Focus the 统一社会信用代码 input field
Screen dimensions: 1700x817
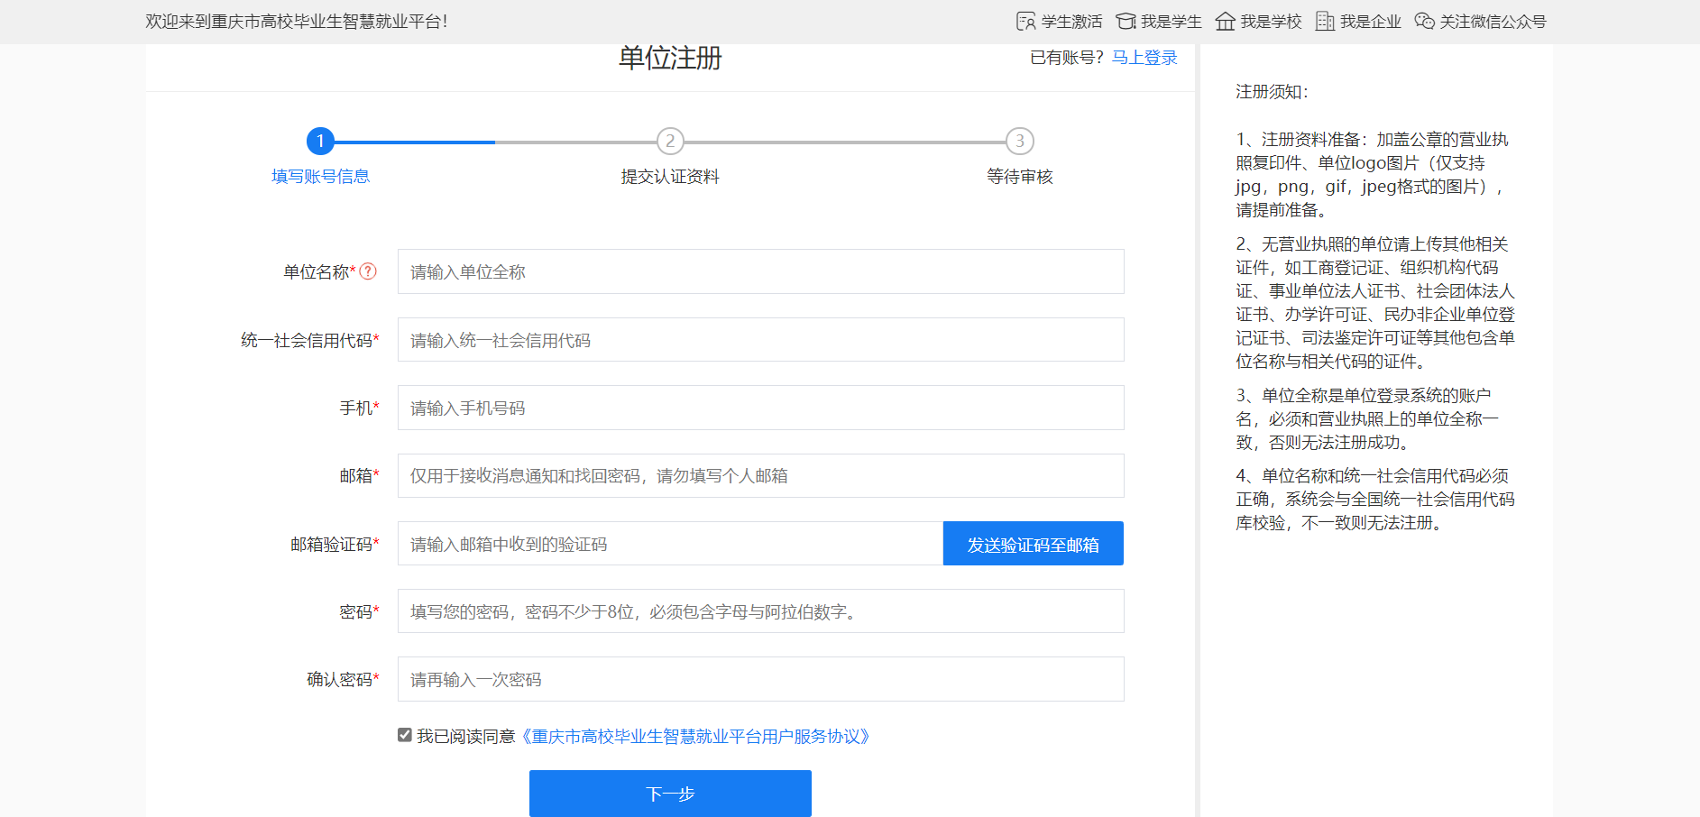pyautogui.click(x=760, y=340)
